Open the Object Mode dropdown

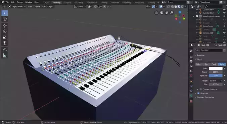tap(17, 7)
